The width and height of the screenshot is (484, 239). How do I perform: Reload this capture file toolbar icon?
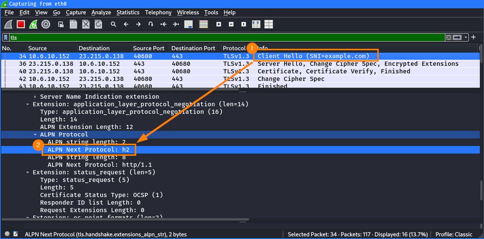coord(98,24)
